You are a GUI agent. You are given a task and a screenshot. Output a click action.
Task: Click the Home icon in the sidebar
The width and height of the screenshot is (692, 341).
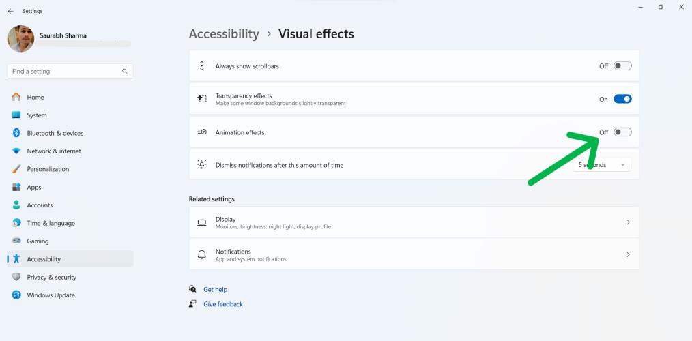click(x=16, y=98)
